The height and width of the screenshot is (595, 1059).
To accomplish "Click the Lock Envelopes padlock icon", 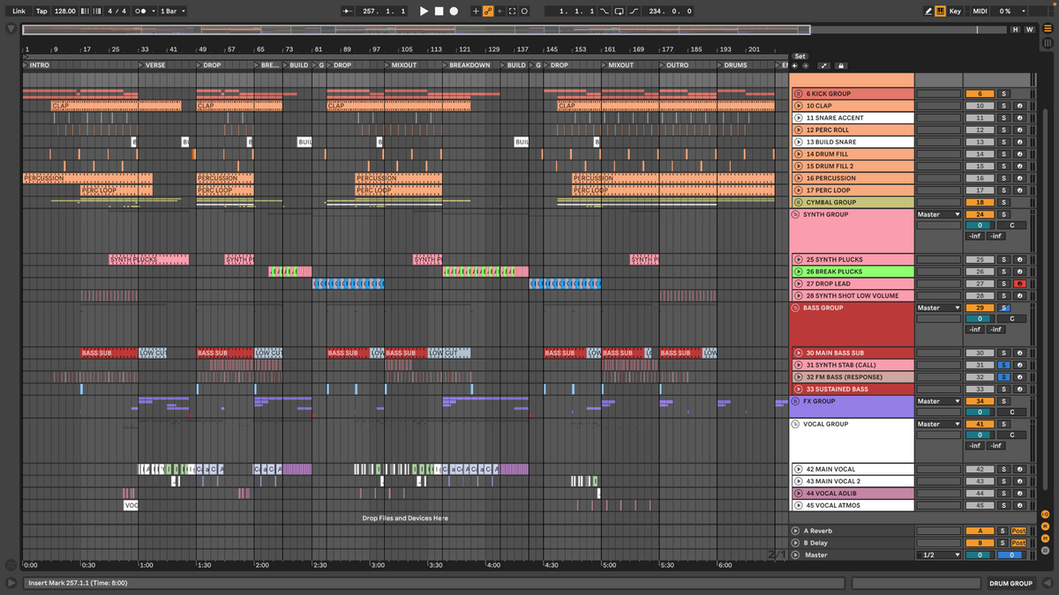I will (x=840, y=66).
